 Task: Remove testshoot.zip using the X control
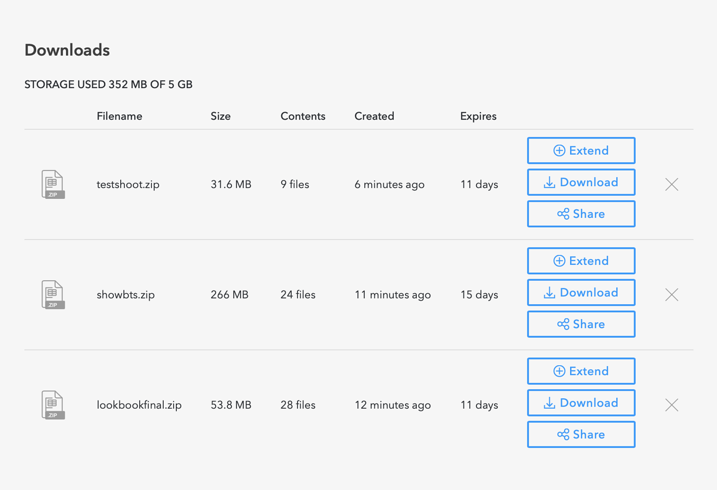672,184
